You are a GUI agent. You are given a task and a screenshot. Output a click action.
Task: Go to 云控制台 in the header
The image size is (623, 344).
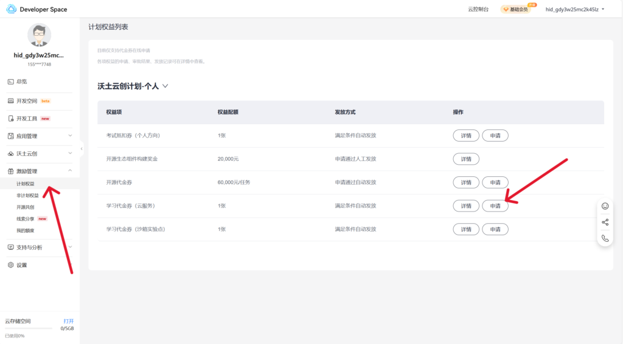478,9
